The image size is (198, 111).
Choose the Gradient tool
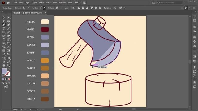point(8,51)
